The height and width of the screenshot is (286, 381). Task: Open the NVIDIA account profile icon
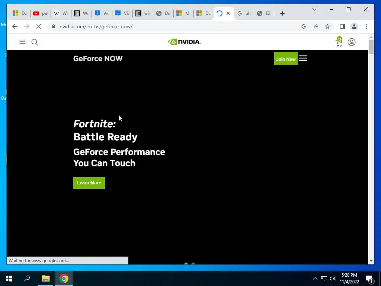tap(351, 42)
